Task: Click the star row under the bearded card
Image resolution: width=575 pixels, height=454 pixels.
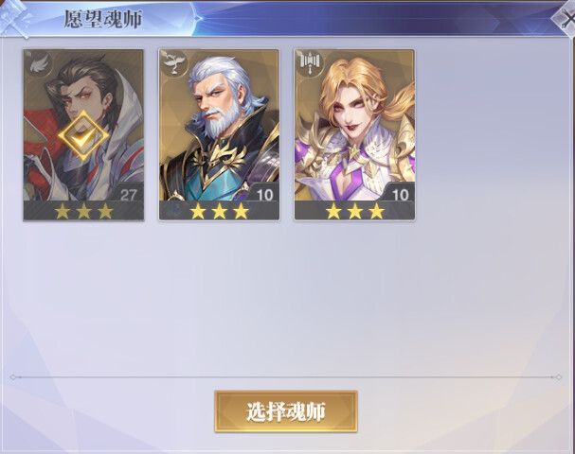Action: point(219,211)
